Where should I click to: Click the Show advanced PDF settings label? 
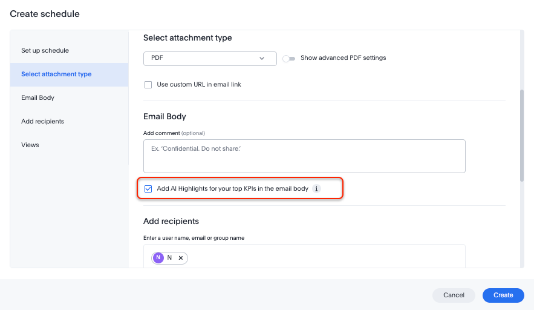point(343,58)
